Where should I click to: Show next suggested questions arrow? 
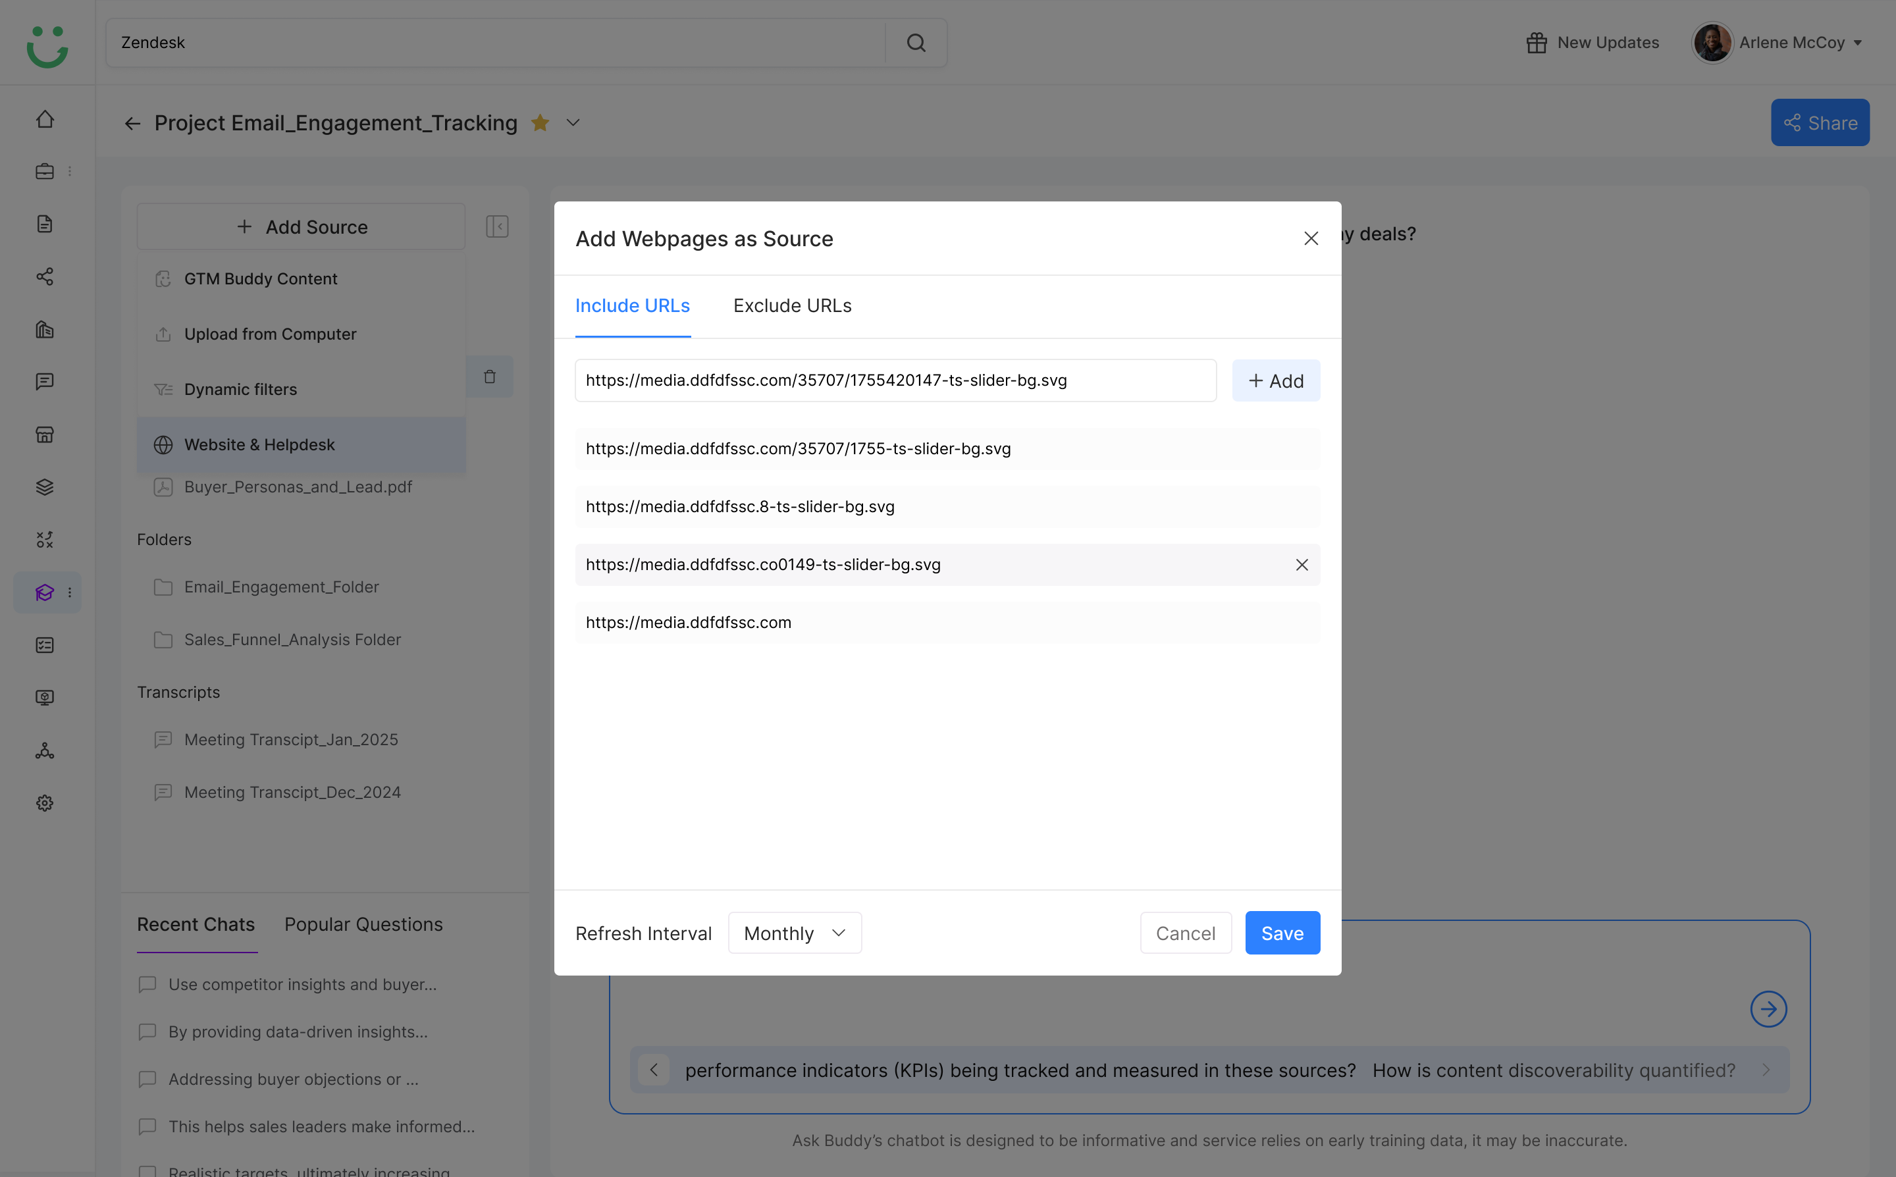click(x=1766, y=1070)
